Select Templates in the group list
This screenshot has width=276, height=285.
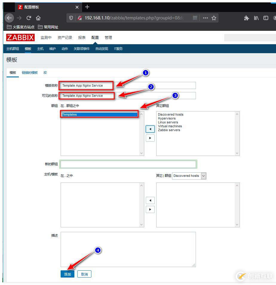coord(100,114)
